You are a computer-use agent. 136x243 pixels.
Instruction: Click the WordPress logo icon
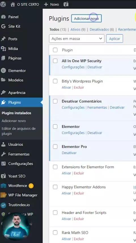point(3,4)
